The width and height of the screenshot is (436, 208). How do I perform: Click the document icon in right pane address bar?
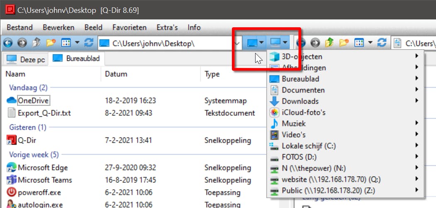pyautogui.click(x=398, y=43)
